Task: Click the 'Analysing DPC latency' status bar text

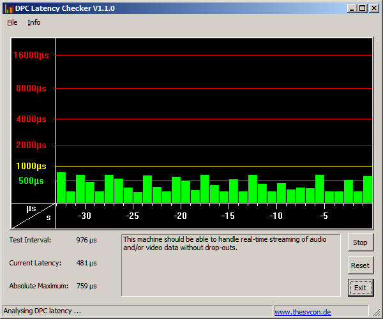Action: 42,311
